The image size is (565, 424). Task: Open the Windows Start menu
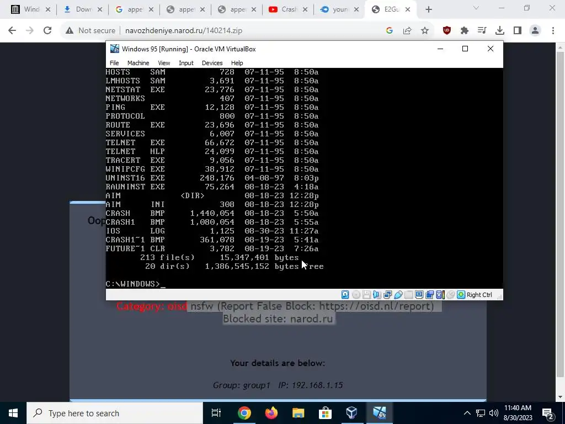click(13, 413)
